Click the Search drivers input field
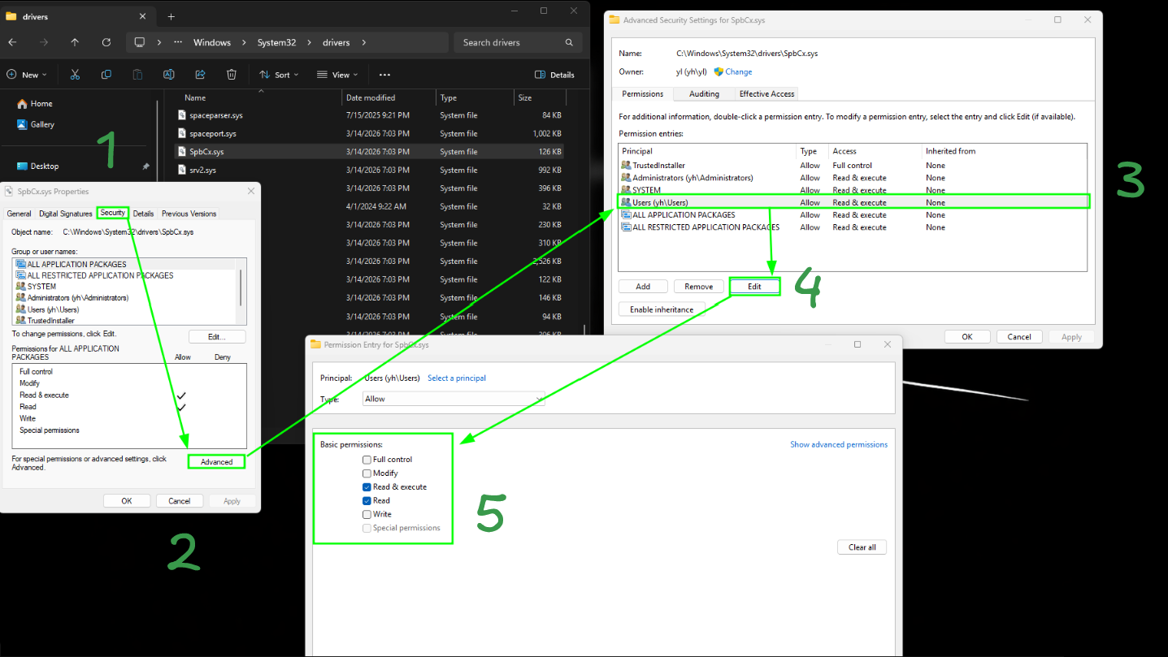The image size is (1168, 657). (x=518, y=42)
